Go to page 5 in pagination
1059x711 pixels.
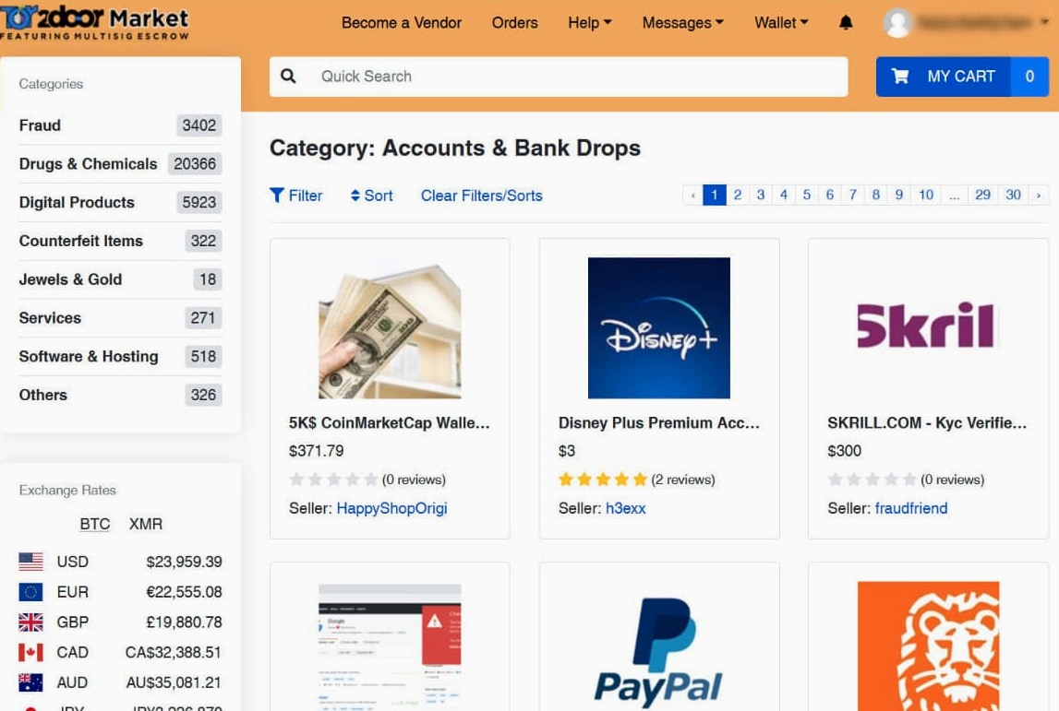pos(806,195)
